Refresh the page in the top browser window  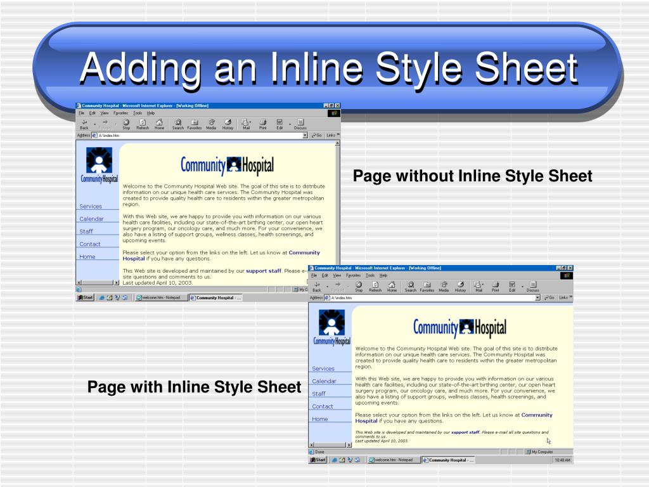tap(143, 124)
